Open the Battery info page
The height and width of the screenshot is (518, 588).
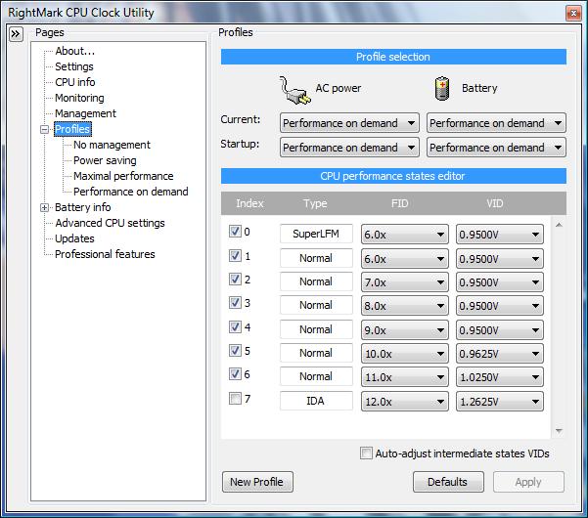coord(82,207)
